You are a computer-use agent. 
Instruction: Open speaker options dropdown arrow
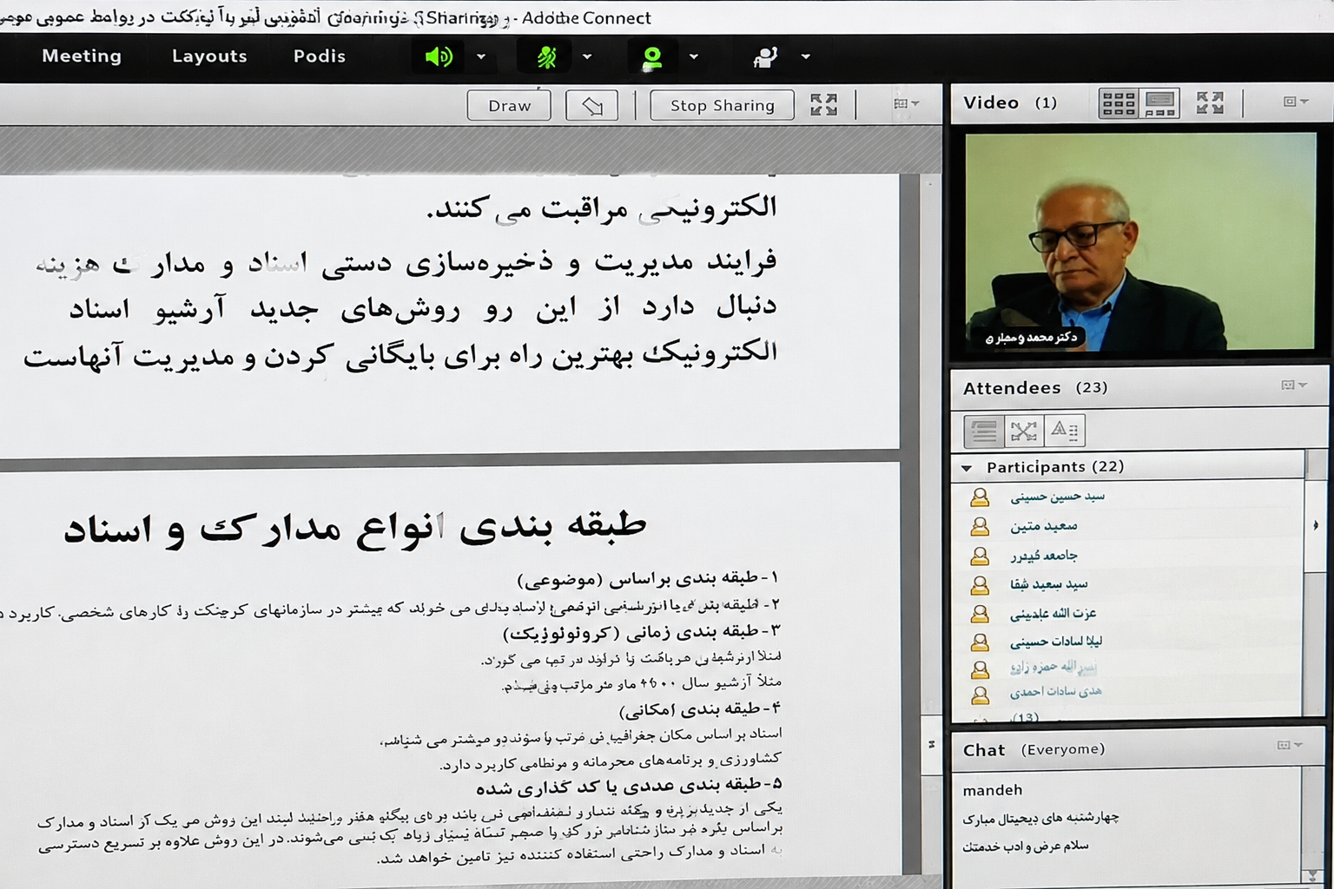pos(481,57)
